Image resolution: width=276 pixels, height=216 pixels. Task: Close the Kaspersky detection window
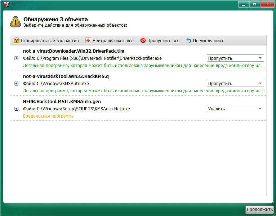point(267,4)
